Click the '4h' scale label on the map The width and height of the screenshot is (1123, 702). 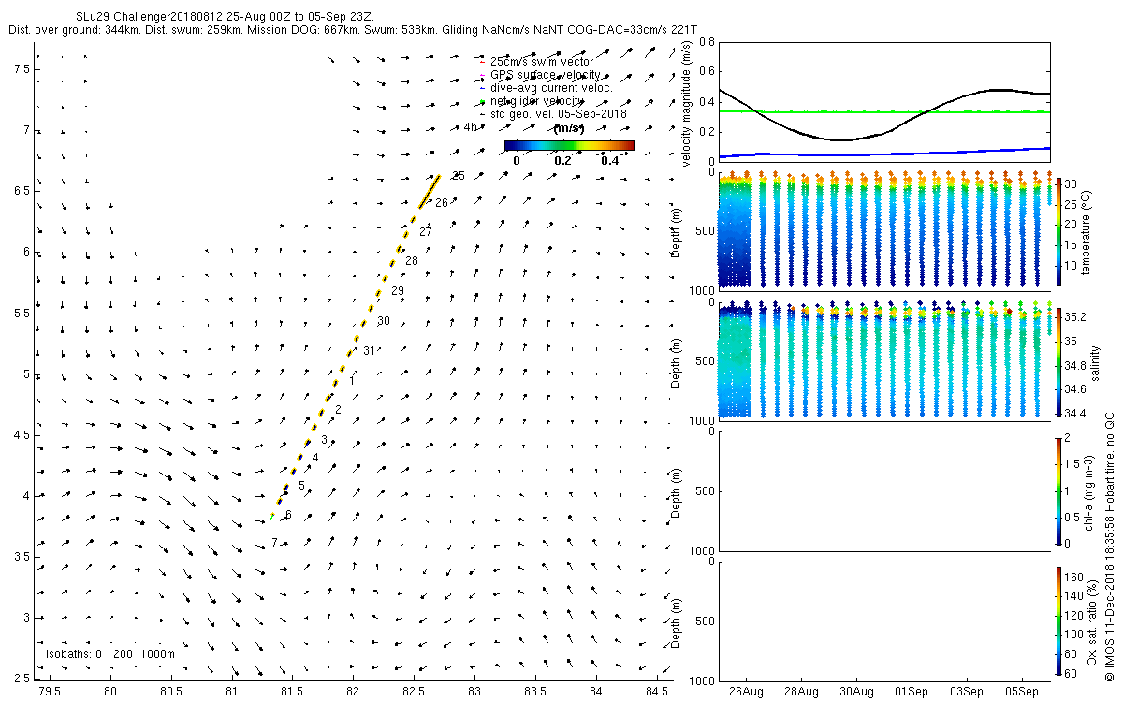(x=472, y=127)
